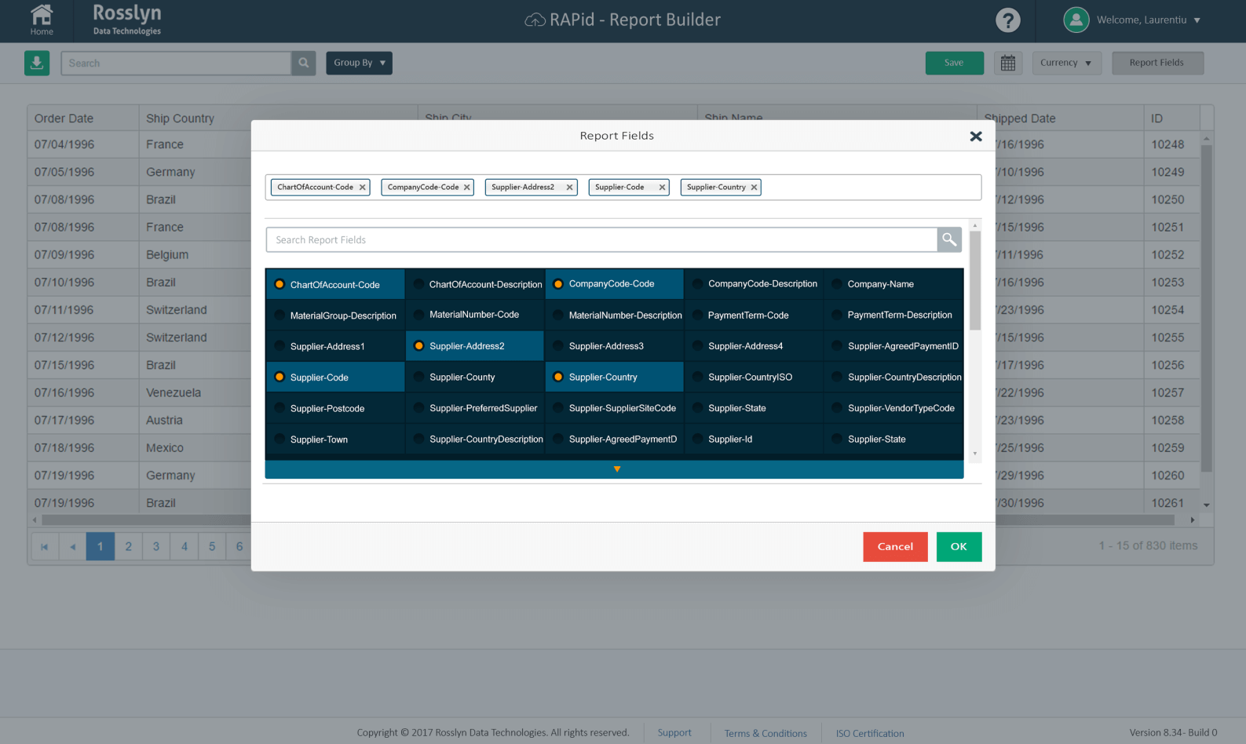
Task: Go to page 3 in pager
Action: tap(156, 546)
